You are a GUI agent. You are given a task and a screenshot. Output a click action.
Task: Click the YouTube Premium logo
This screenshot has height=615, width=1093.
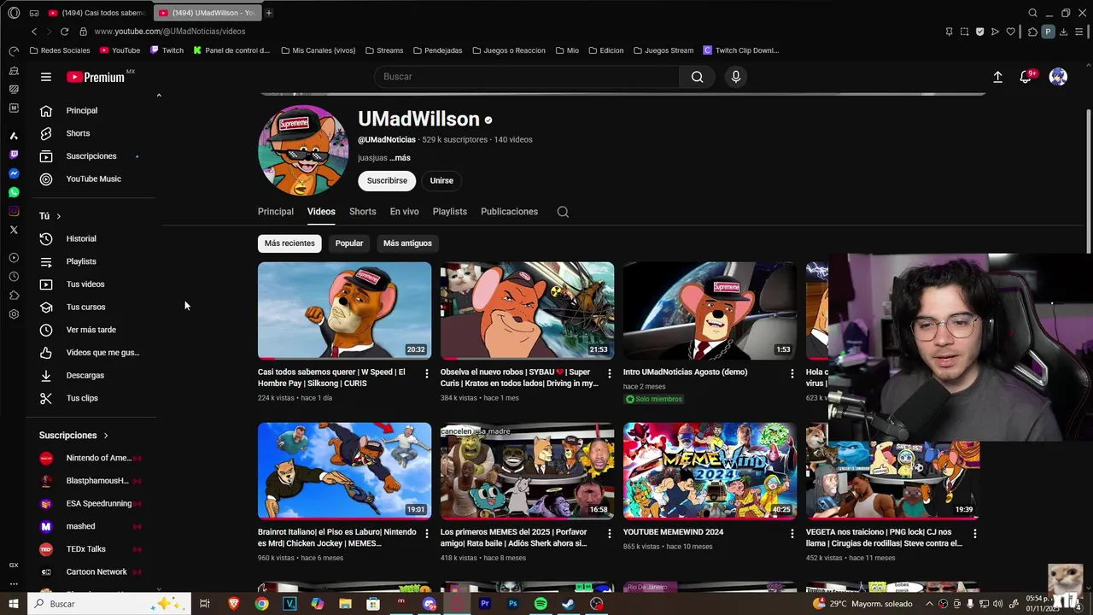tap(96, 77)
